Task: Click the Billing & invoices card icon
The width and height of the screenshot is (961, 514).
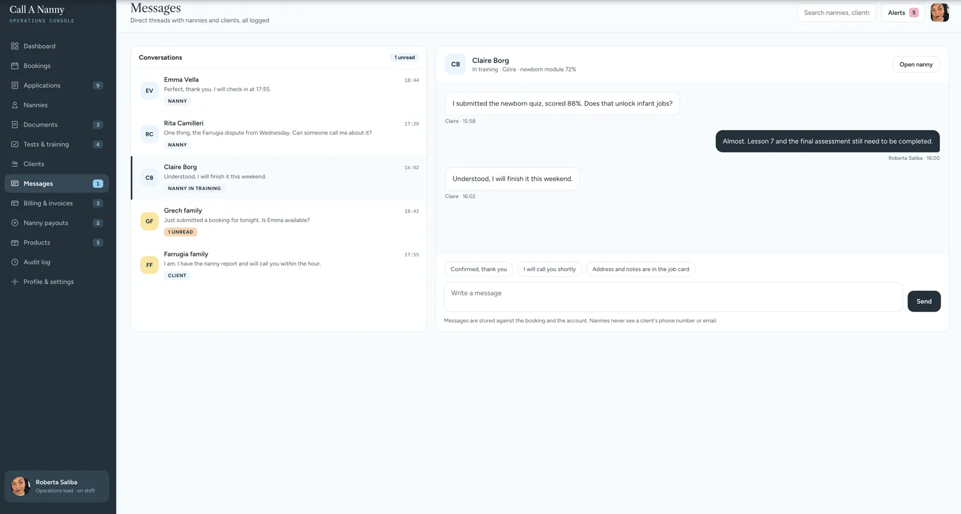Action: pyautogui.click(x=15, y=204)
